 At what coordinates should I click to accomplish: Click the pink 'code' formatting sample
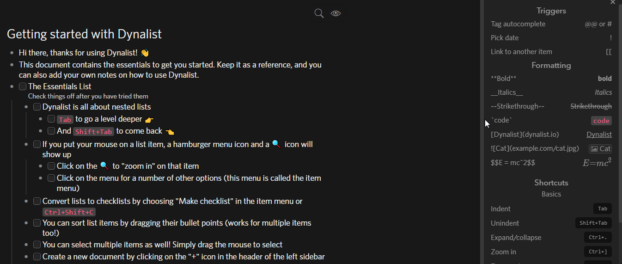(601, 121)
